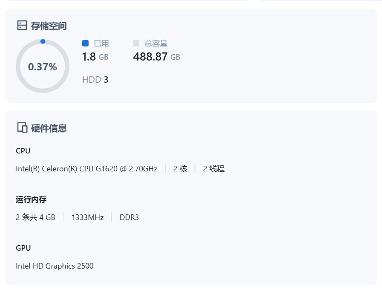The width and height of the screenshot is (382, 295).
Task: Click the 0.37% usage donut chart
Action: (43, 67)
